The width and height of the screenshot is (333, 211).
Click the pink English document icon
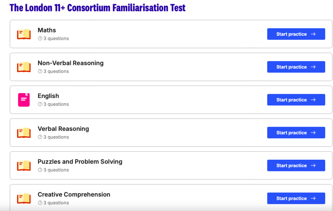tap(24, 100)
